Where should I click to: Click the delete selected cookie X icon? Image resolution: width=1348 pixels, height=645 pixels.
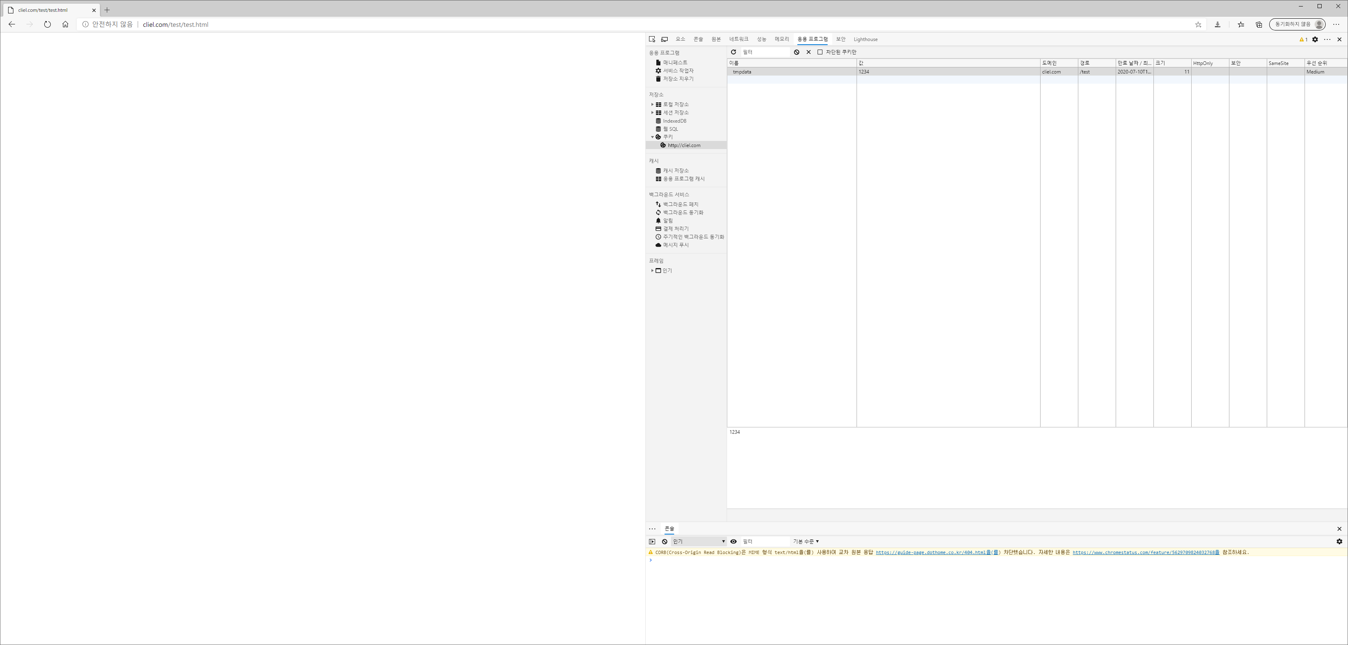pyautogui.click(x=809, y=52)
